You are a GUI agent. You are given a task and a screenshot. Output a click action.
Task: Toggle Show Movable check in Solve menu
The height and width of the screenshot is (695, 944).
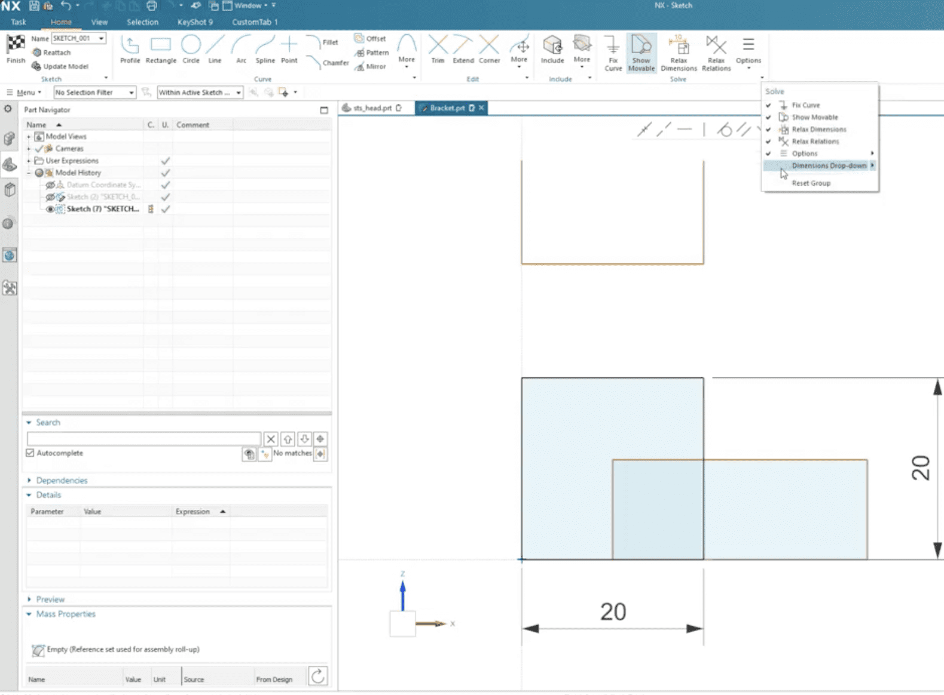[x=768, y=117]
